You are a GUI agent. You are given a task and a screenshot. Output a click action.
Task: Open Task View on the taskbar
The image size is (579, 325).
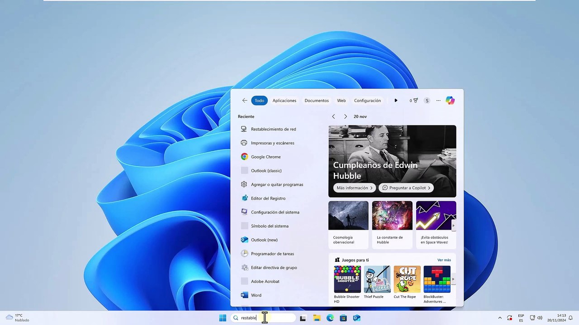point(303,318)
